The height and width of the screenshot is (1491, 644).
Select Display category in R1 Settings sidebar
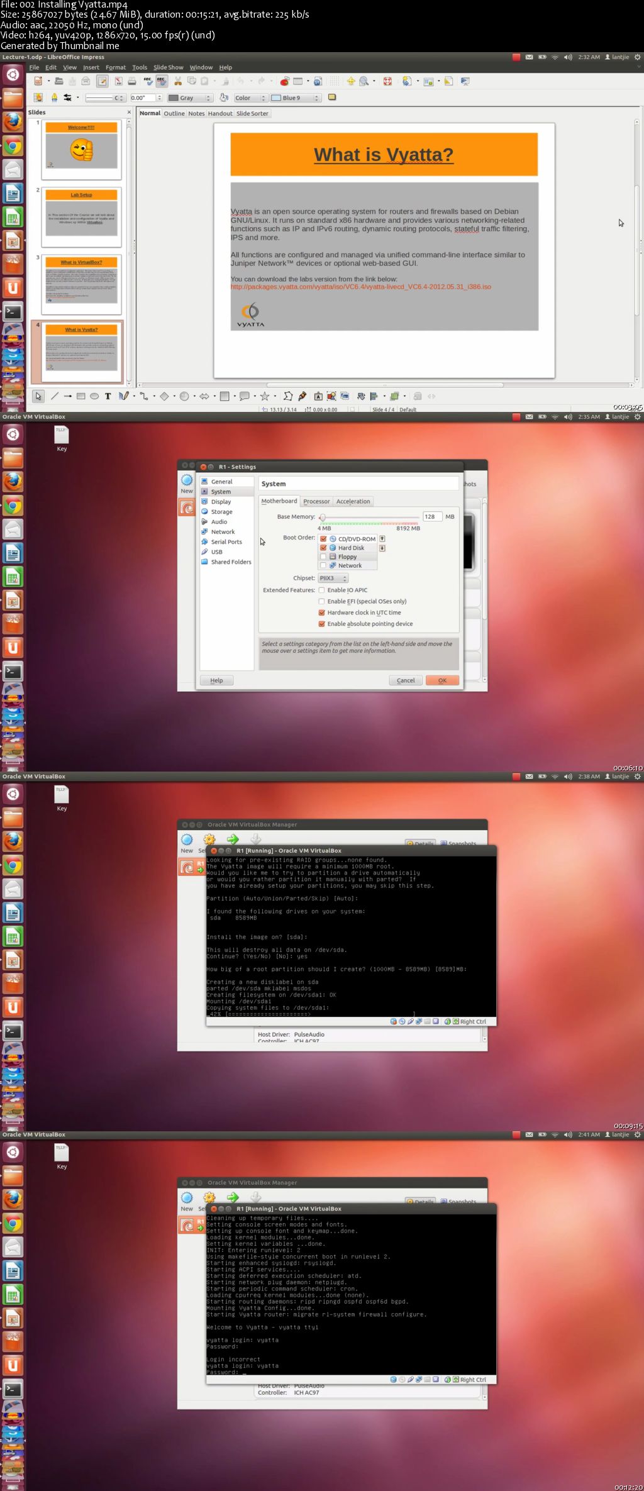pos(221,502)
